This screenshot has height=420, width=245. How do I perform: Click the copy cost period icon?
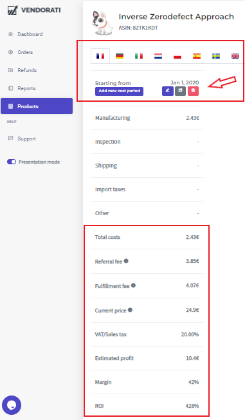[180, 91]
